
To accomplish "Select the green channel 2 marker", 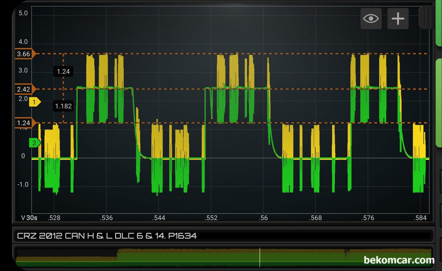I will pos(34,143).
